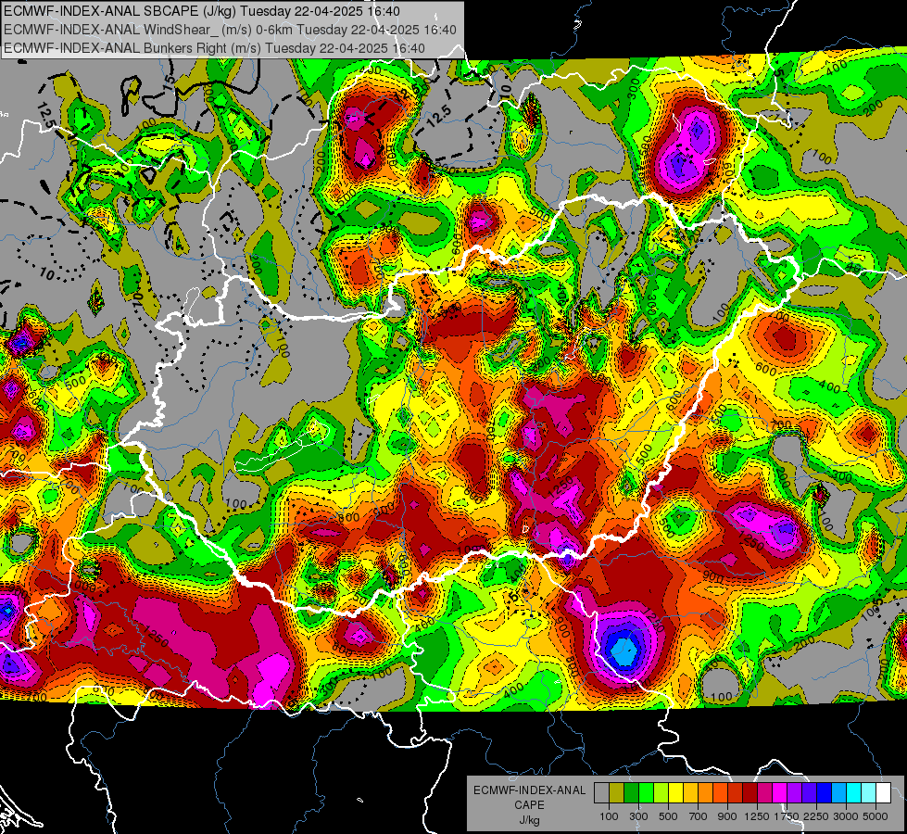907x834 pixels.
Task: Click the ECMWF-INDEX-ANAL legend title
Action: tap(529, 790)
